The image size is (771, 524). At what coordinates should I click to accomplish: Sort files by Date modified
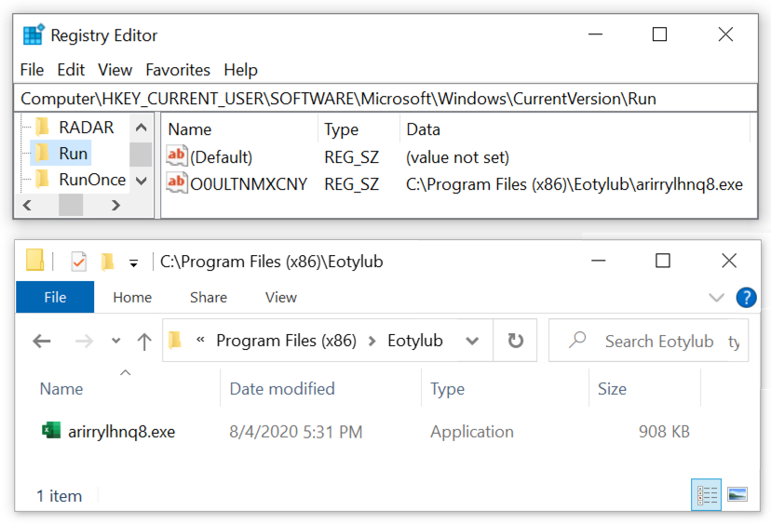coord(282,389)
